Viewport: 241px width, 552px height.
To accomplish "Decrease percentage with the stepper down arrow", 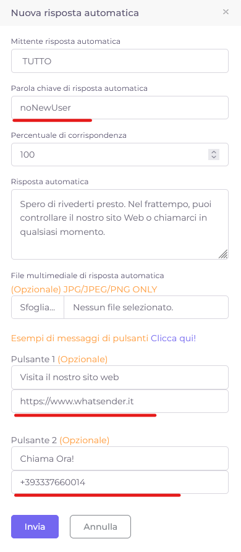I will [x=214, y=157].
